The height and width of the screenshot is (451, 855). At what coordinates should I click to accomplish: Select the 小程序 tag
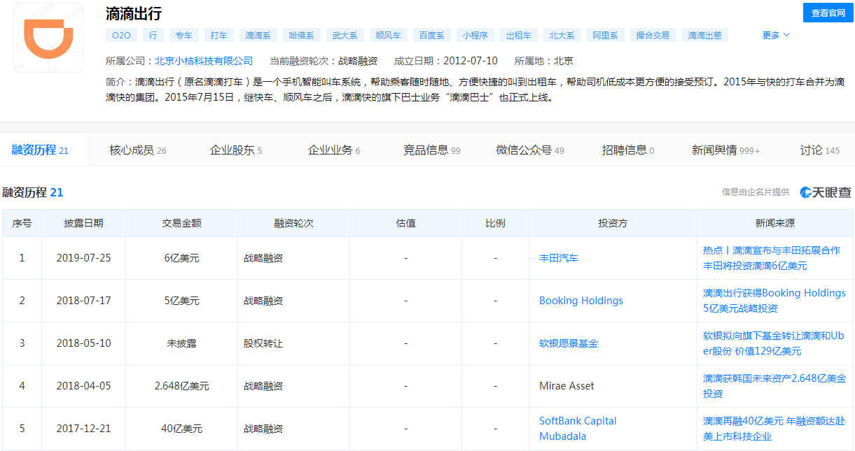point(475,35)
